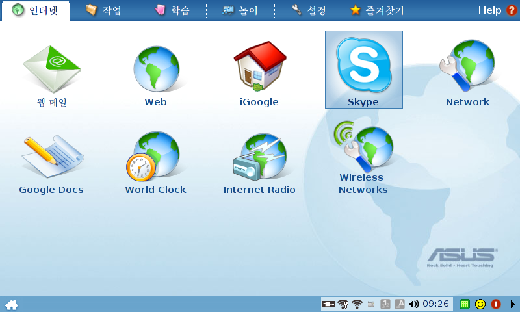Click the Home icon in the taskbar

(12, 305)
